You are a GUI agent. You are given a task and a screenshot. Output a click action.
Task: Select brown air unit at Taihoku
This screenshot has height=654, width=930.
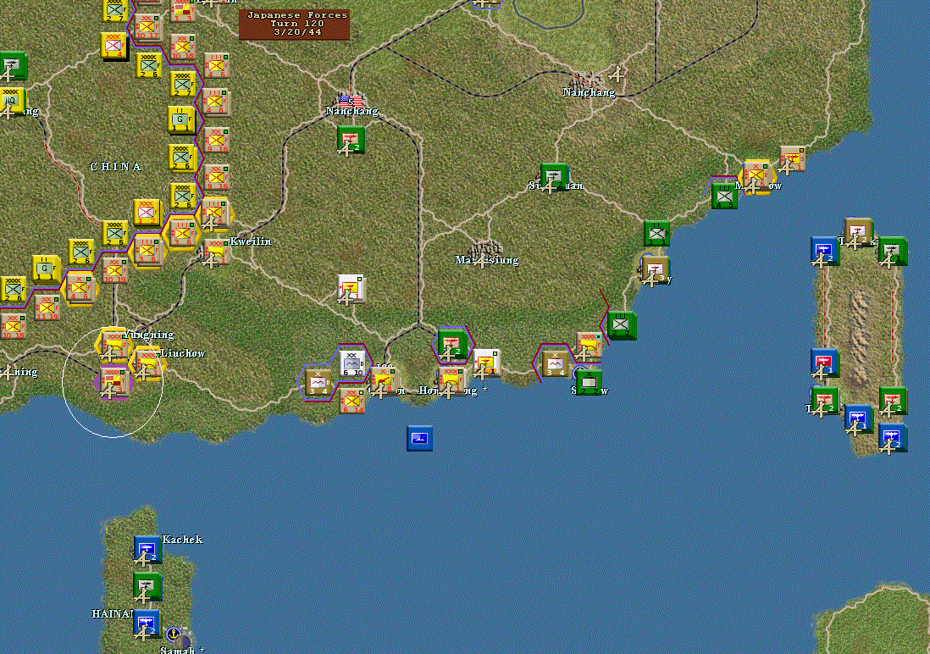[858, 233]
